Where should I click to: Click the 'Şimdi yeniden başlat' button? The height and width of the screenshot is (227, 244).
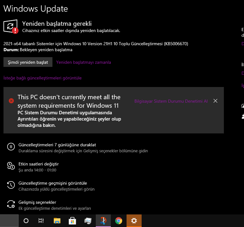tap(28, 62)
